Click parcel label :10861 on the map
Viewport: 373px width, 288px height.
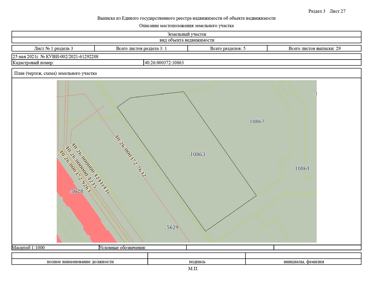point(301,169)
